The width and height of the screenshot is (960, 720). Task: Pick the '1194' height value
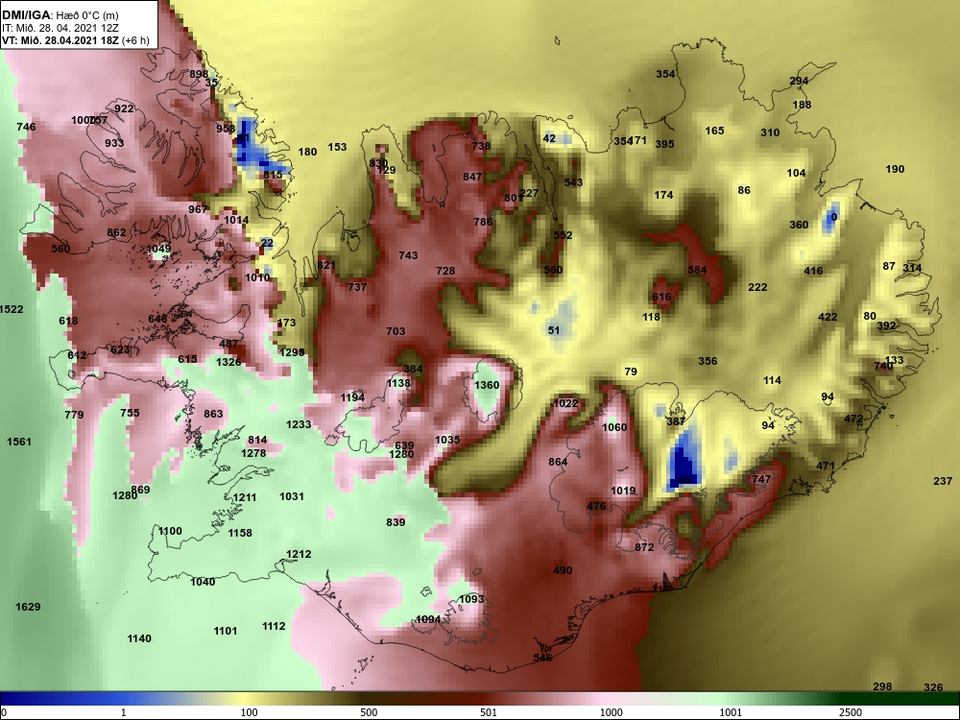[352, 397]
